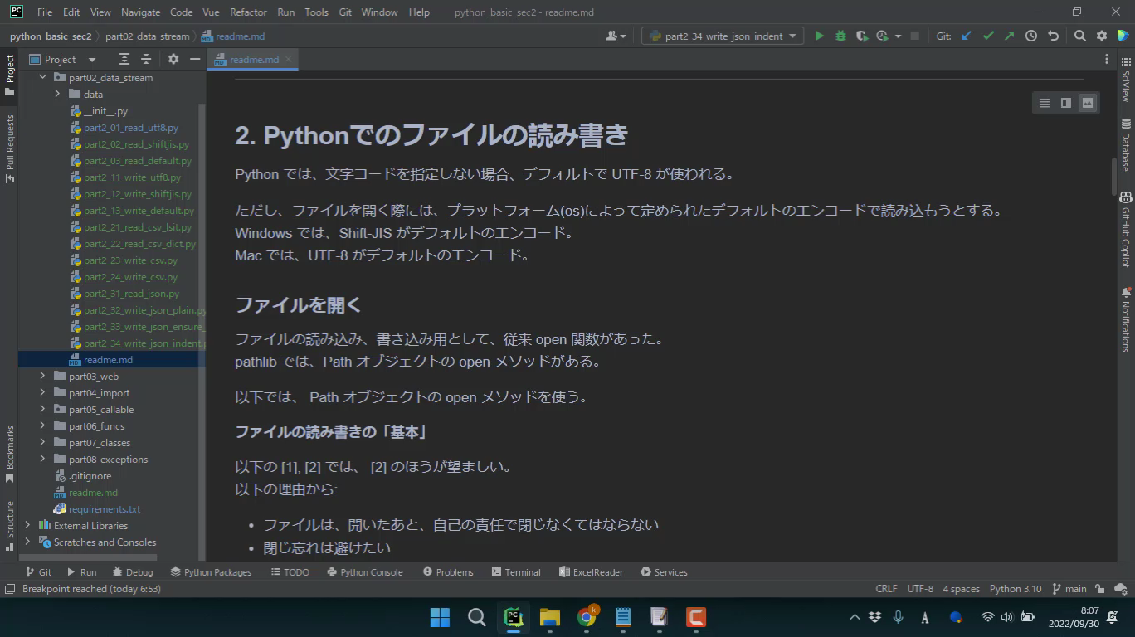Collapse all in Project panel

tap(146, 60)
